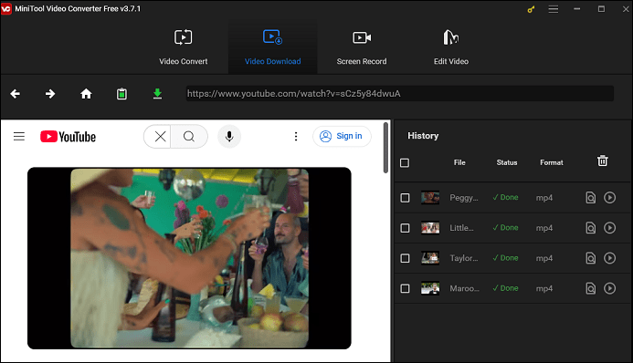Image resolution: width=633 pixels, height=363 pixels.
Task: Click the Taylor video thumbnail
Action: click(430, 258)
